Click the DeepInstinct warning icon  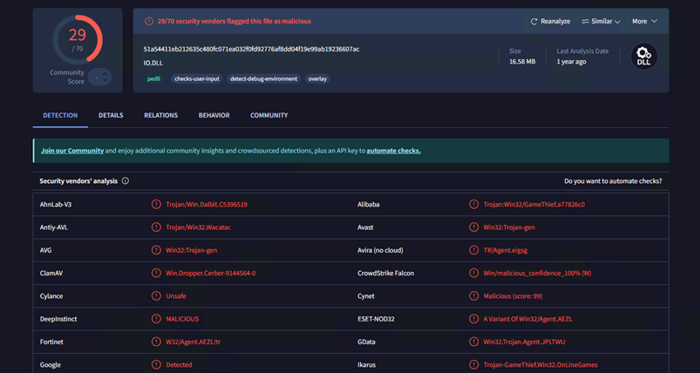[x=156, y=319]
